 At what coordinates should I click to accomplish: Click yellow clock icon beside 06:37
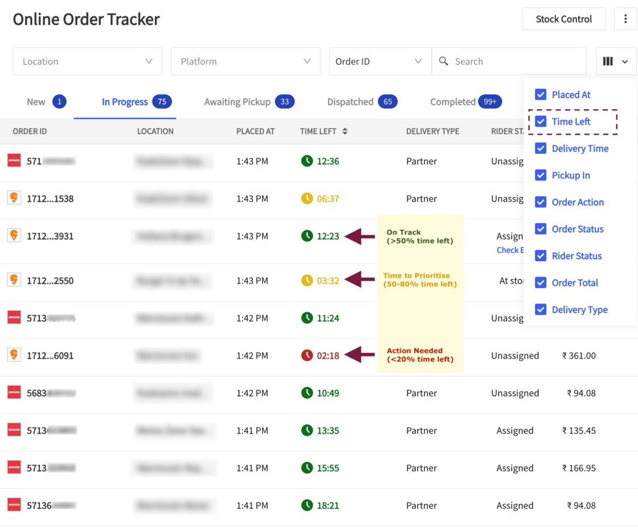307,199
